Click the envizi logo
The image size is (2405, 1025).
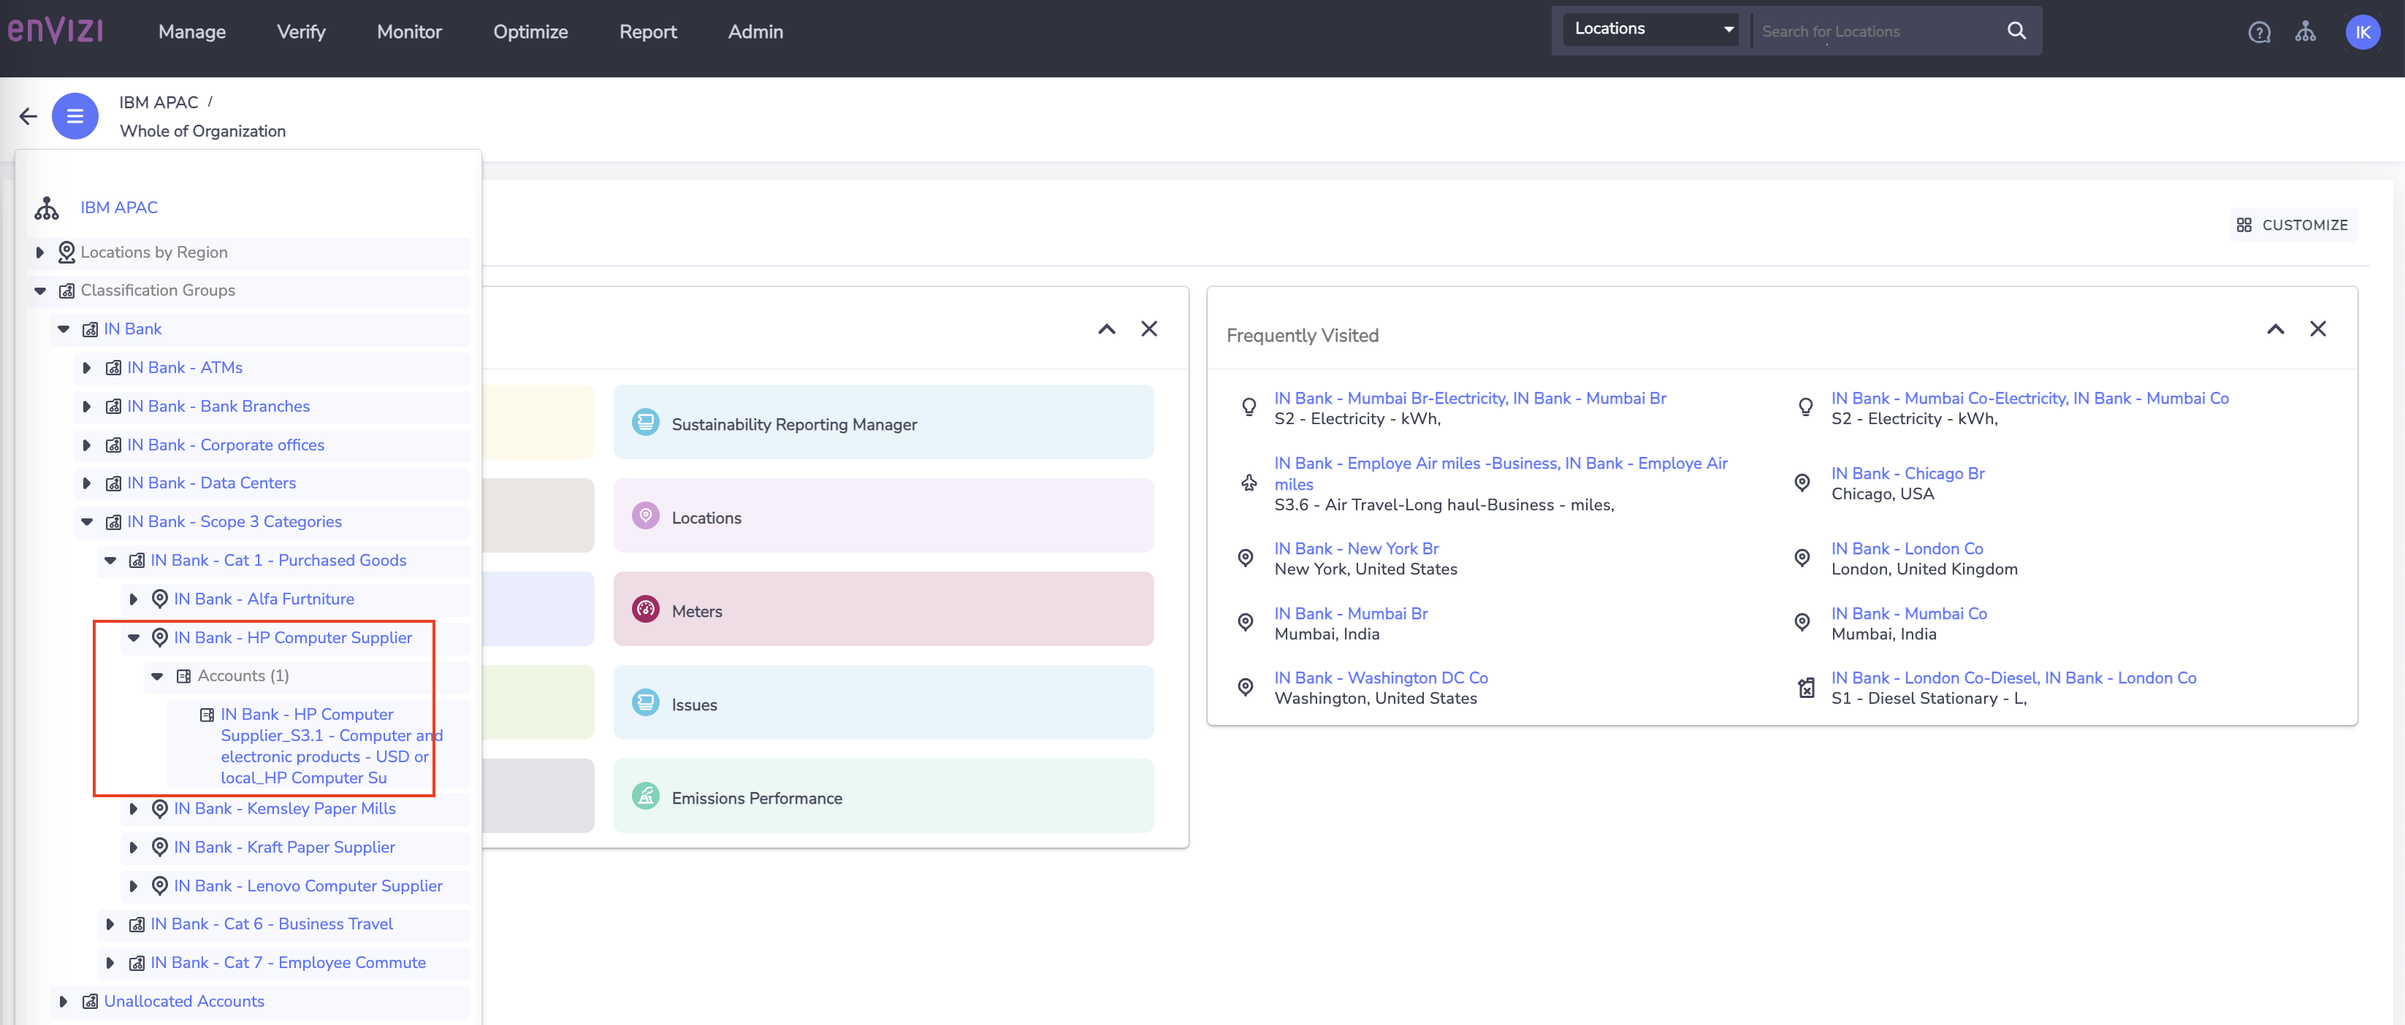(56, 30)
